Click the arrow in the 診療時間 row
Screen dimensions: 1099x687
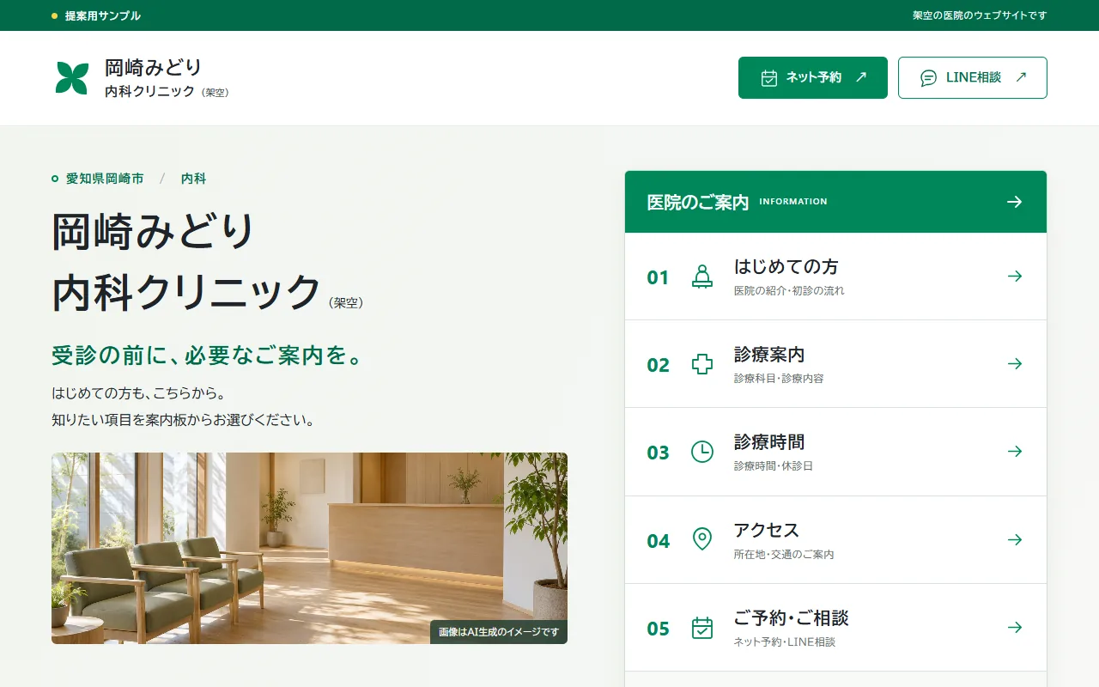(1015, 452)
